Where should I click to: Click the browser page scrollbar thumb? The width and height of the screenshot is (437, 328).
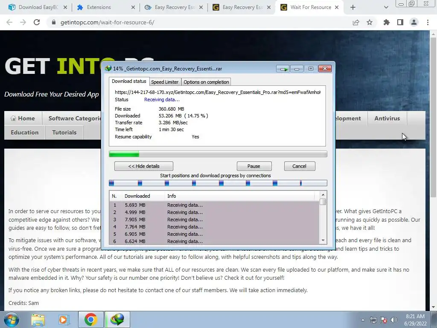click(434, 117)
